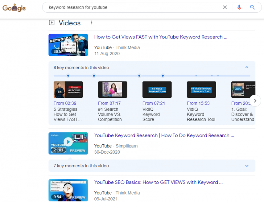Jump to key moment From 07:21
This screenshot has height=202, width=264.
click(154, 103)
